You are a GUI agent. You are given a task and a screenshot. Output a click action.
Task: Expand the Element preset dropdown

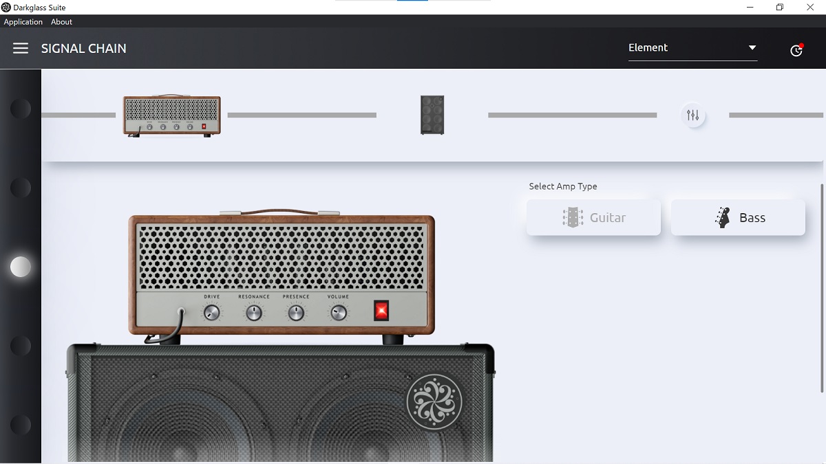pyautogui.click(x=692, y=48)
